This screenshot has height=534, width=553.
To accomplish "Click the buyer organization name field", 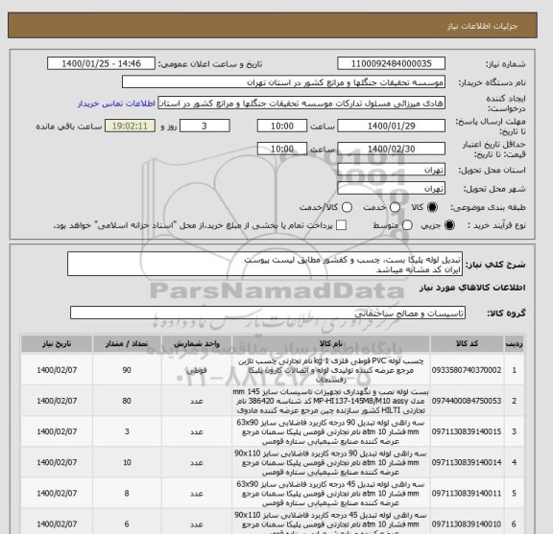I will coord(283,82).
